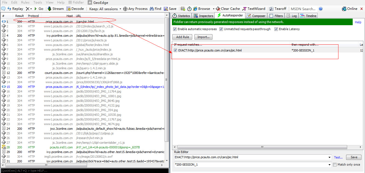Select the nEO_IMG_11764.jpg session row

pos(83,91)
